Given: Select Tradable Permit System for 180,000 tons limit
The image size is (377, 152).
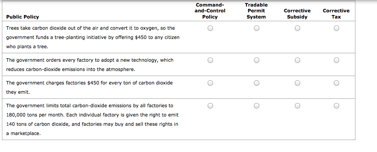Looking at the screenshot, I should [x=257, y=106].
